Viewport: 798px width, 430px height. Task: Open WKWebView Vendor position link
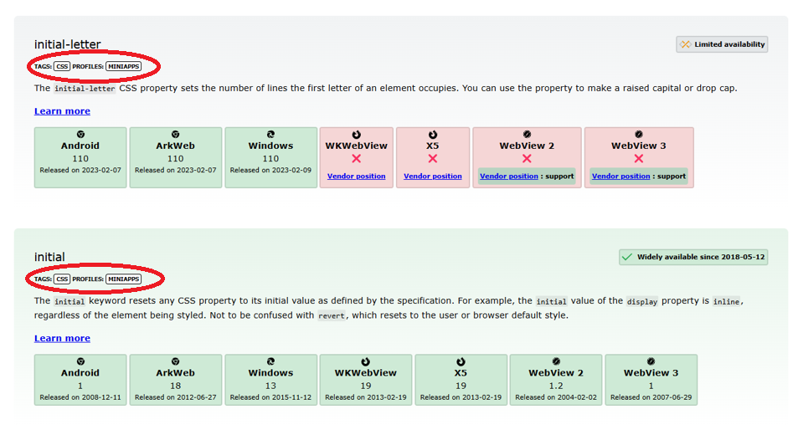(356, 176)
